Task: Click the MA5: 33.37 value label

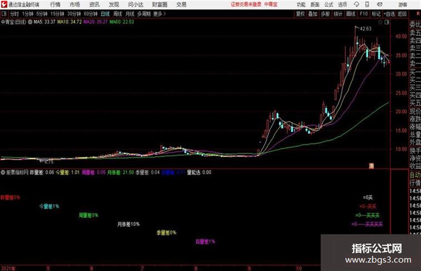Action: tap(44, 22)
